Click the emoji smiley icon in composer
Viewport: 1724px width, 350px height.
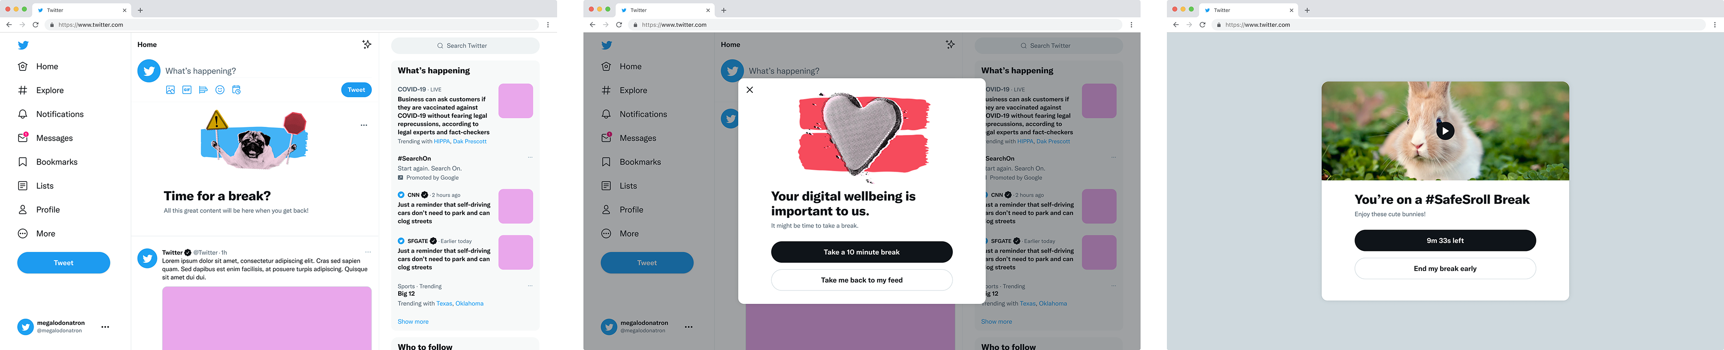(220, 90)
